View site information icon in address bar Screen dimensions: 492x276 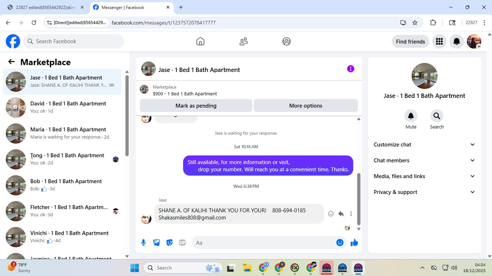click(x=50, y=23)
